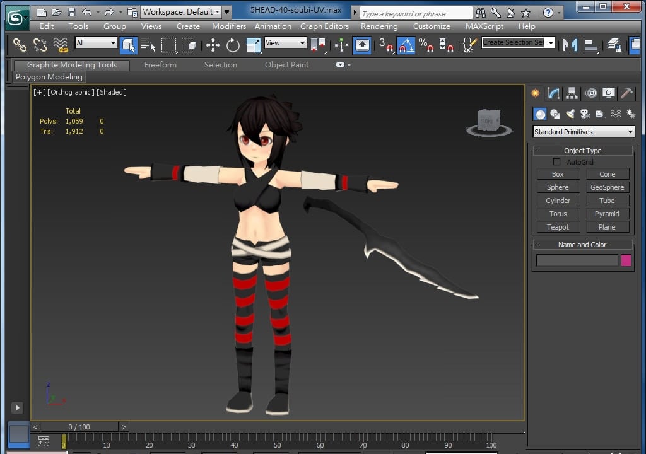Viewport: 646px width, 454px height.
Task: Switch to the Cameras creation category
Action: (x=585, y=114)
